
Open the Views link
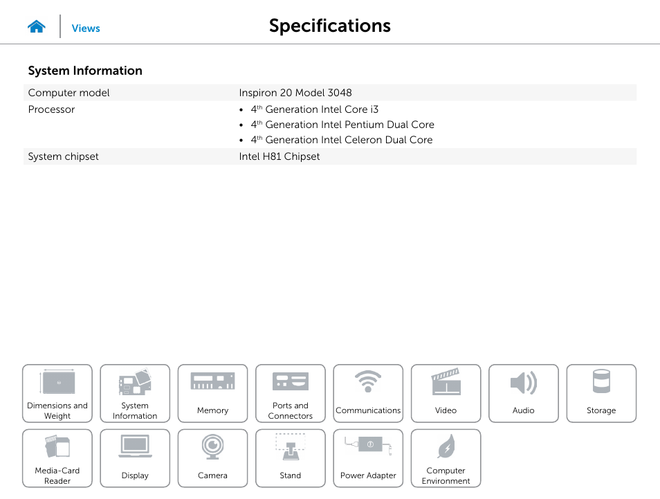coord(86,28)
